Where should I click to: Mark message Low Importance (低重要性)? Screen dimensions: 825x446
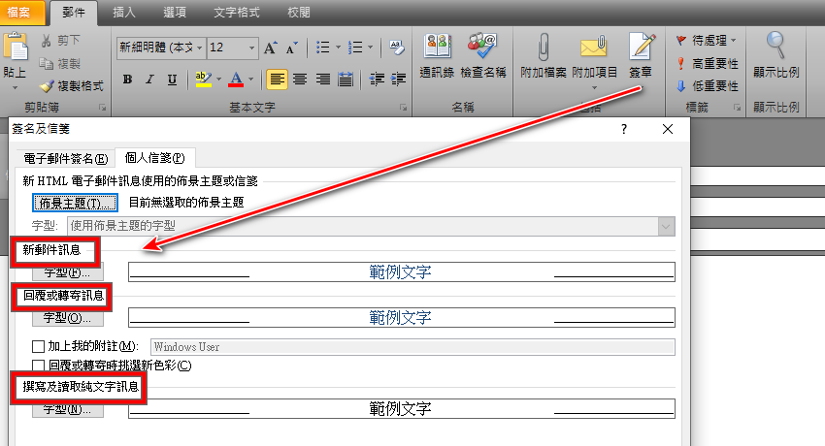[x=707, y=86]
